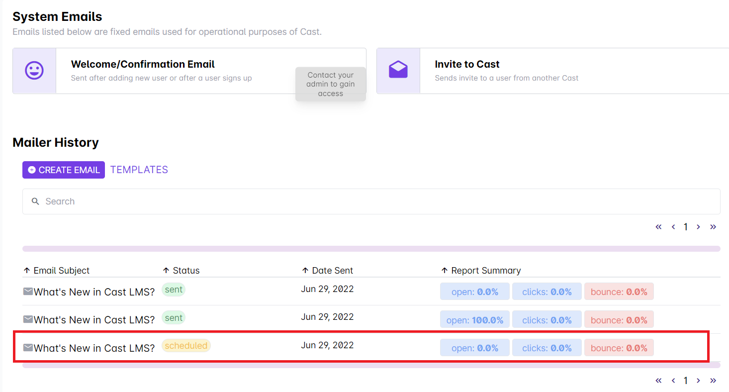This screenshot has width=729, height=392.
Task: Click the open: 100.0% report badge
Action: (475, 320)
